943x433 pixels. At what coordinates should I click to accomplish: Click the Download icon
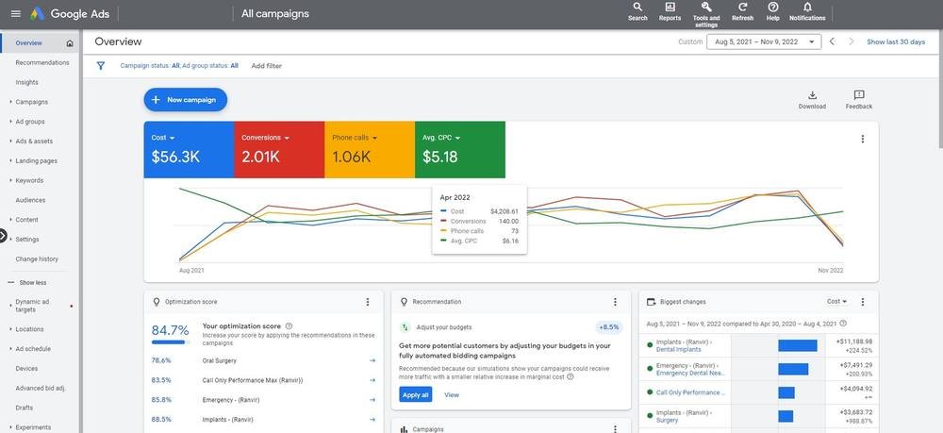812,100
